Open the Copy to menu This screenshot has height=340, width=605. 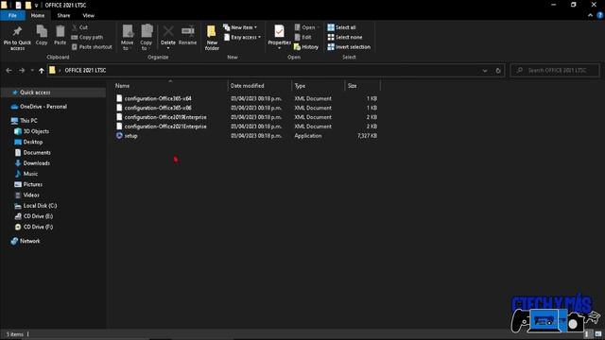click(x=147, y=38)
